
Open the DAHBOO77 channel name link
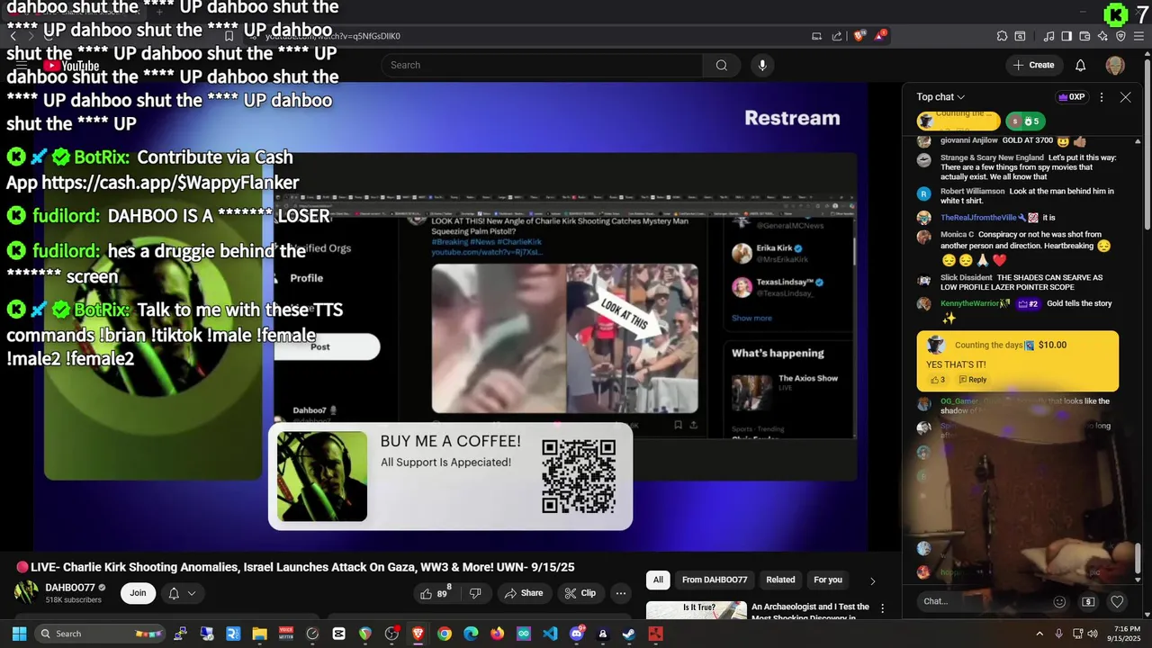70,588
